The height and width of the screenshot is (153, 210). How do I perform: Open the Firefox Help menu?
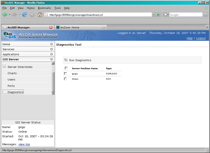tap(67, 8)
